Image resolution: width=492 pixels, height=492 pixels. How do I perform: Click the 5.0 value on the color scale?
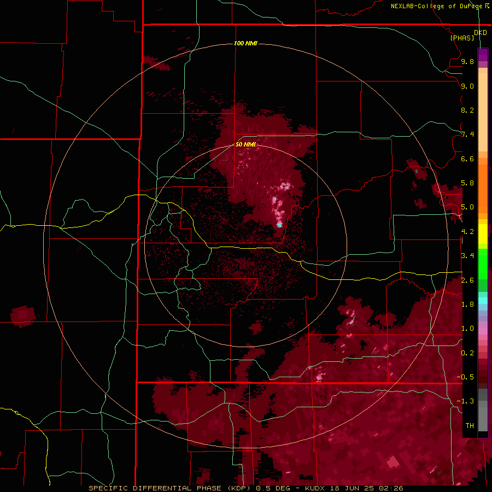point(467,207)
